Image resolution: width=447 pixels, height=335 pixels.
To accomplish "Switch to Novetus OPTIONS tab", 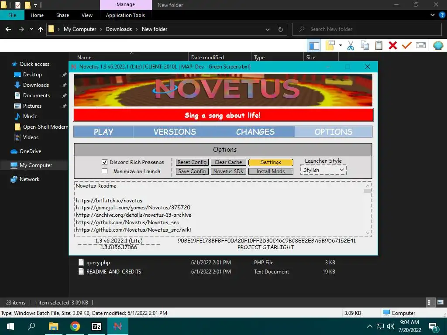I will click(x=333, y=132).
